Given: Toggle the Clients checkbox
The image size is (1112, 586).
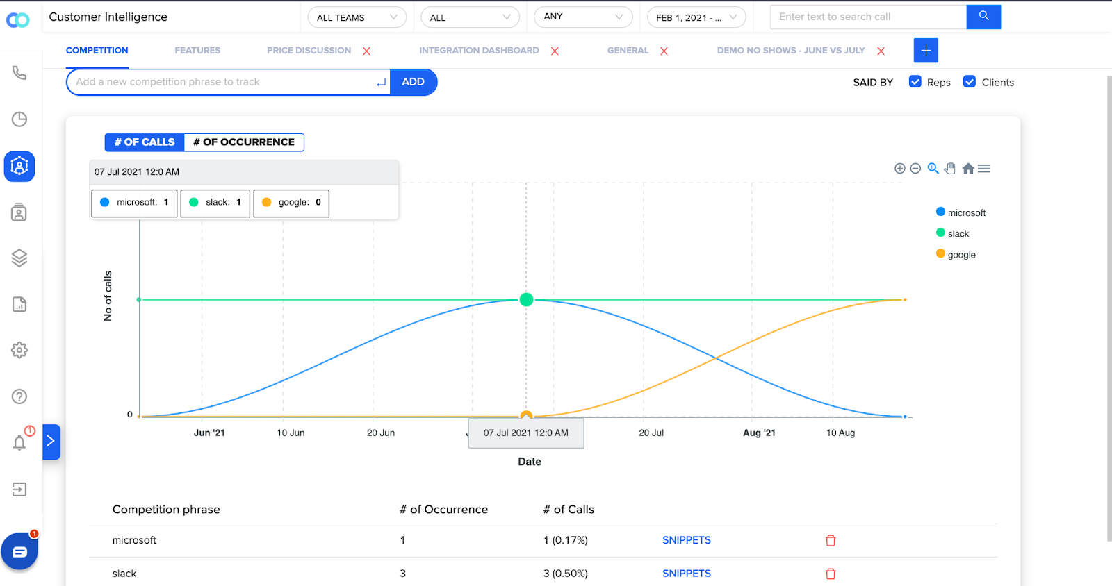Looking at the screenshot, I should 970,82.
